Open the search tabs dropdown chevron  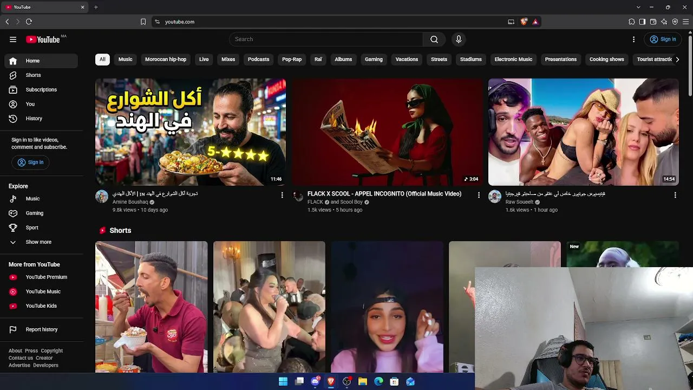coord(638,7)
